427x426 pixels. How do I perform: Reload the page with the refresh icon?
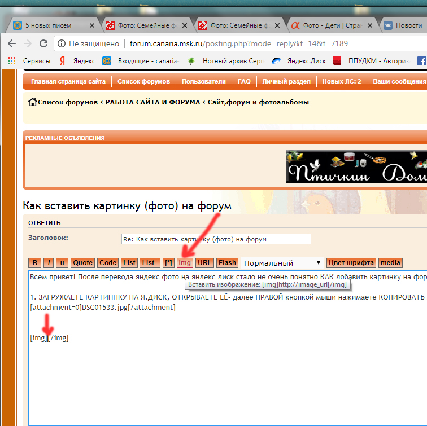tap(43, 43)
